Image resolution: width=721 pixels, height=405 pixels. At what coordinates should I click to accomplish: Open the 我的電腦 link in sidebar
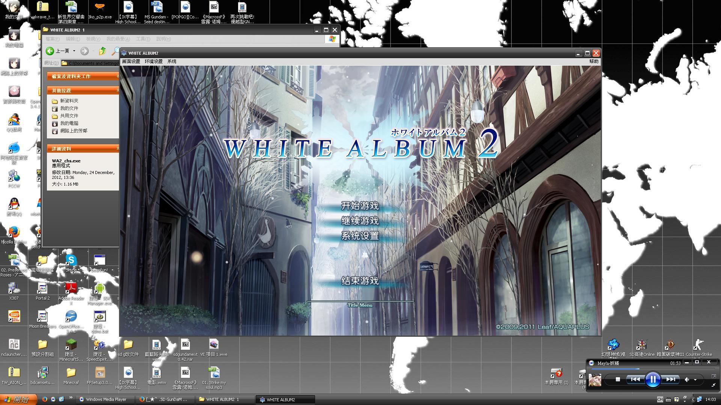pyautogui.click(x=69, y=123)
